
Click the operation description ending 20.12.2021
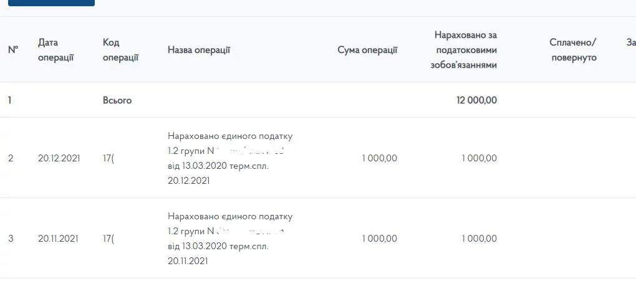coord(229,158)
